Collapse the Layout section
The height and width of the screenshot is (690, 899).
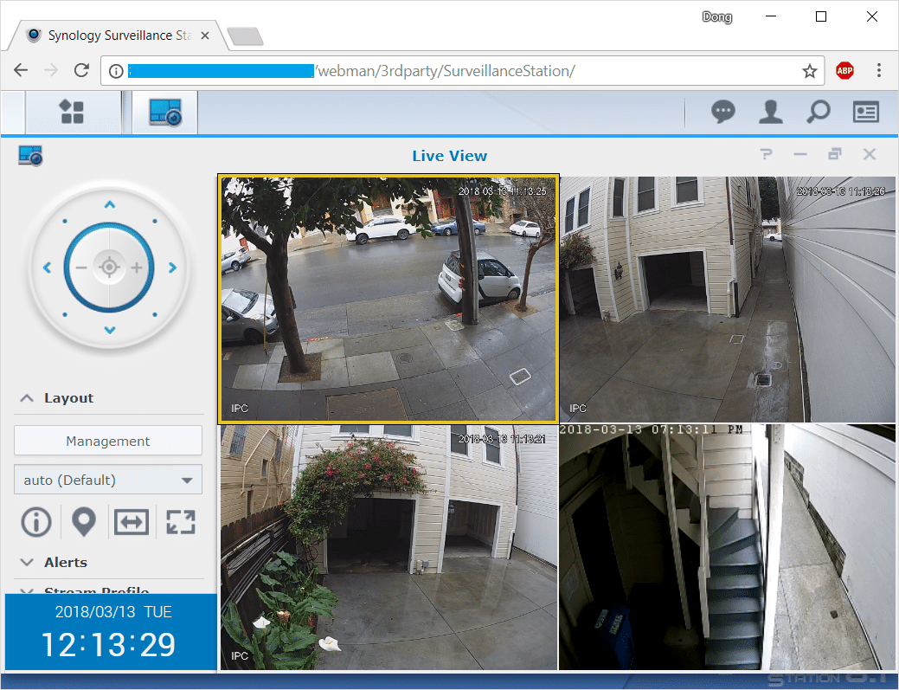click(27, 398)
